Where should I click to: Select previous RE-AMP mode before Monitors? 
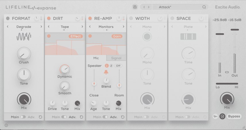point(90,27)
